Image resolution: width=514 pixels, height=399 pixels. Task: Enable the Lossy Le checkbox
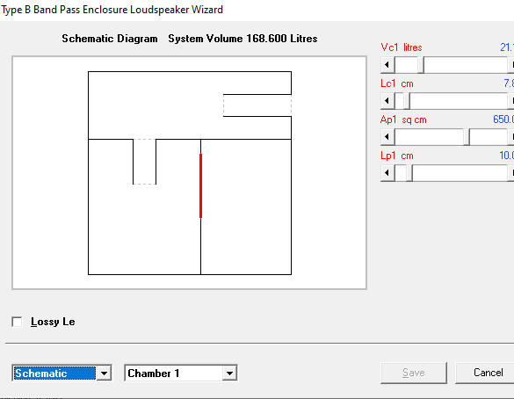point(17,322)
